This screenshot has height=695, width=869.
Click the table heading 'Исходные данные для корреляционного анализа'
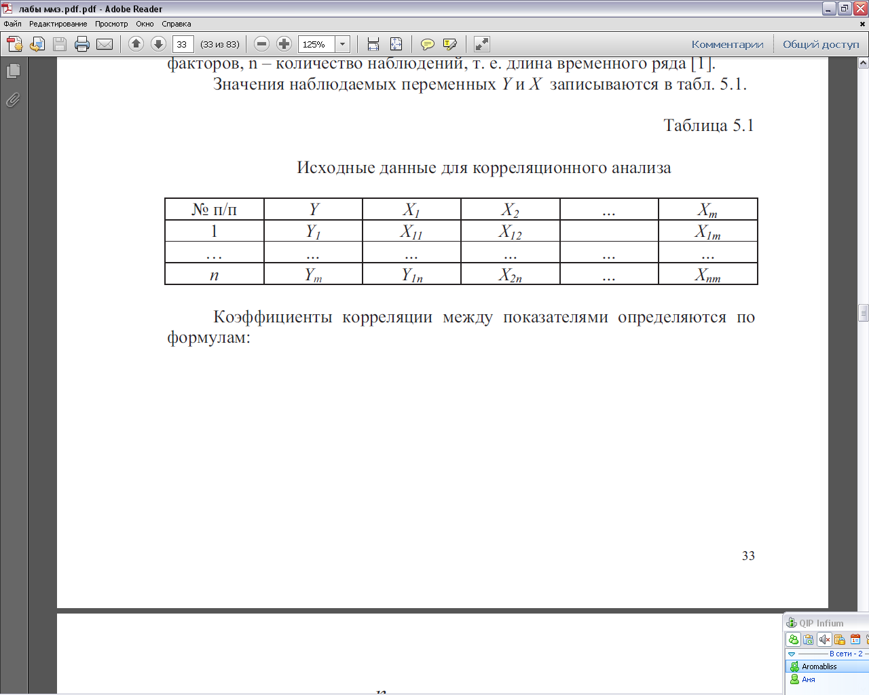click(484, 168)
